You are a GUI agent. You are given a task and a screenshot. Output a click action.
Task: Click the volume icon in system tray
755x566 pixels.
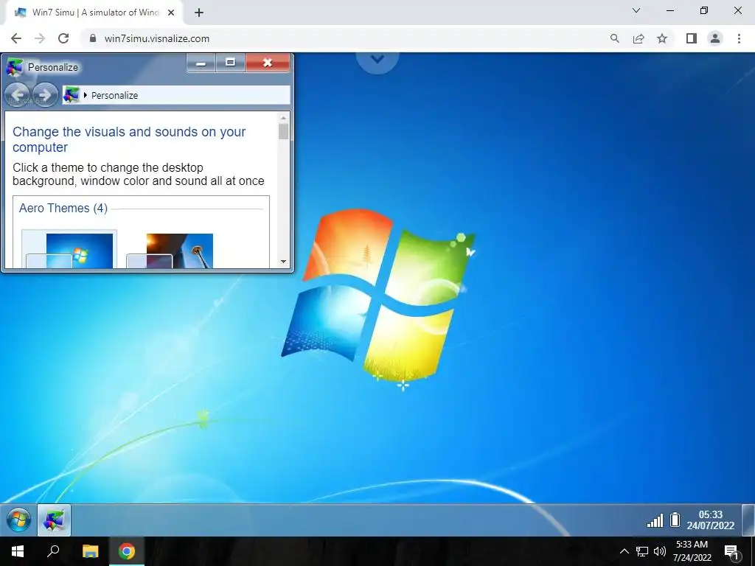click(x=660, y=551)
